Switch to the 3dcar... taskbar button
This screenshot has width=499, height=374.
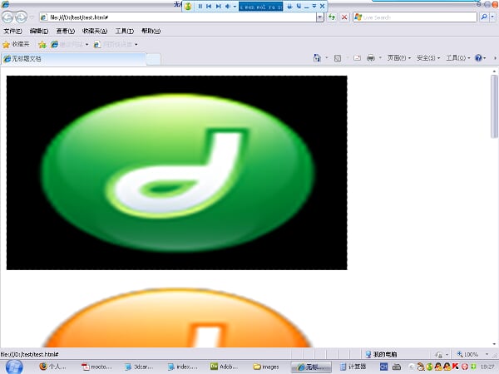pos(139,367)
